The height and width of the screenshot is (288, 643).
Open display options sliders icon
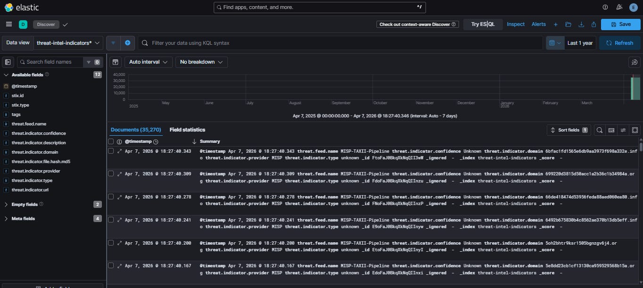tap(623, 130)
